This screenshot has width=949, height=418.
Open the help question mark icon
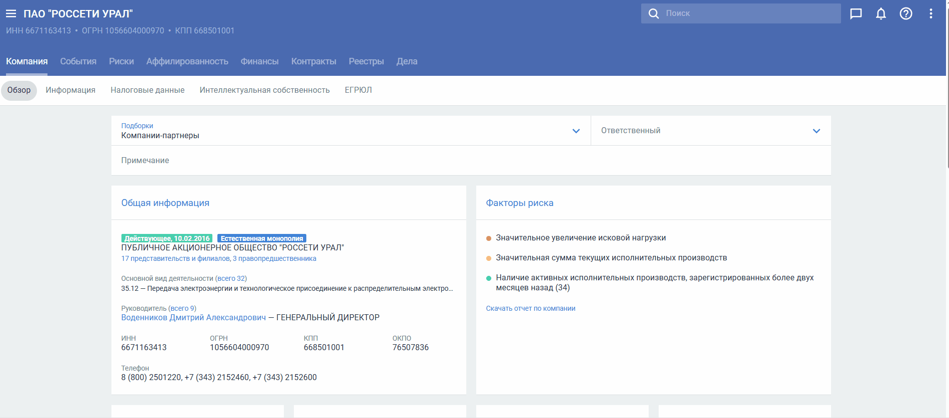click(x=906, y=13)
